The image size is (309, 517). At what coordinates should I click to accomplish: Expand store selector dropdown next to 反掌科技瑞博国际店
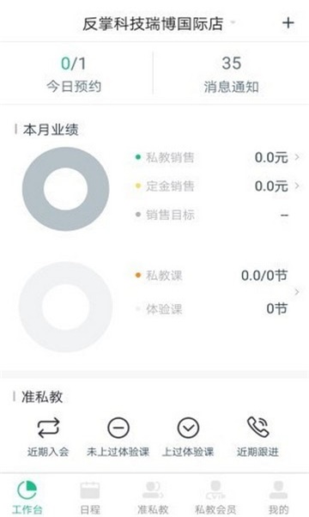[233, 22]
